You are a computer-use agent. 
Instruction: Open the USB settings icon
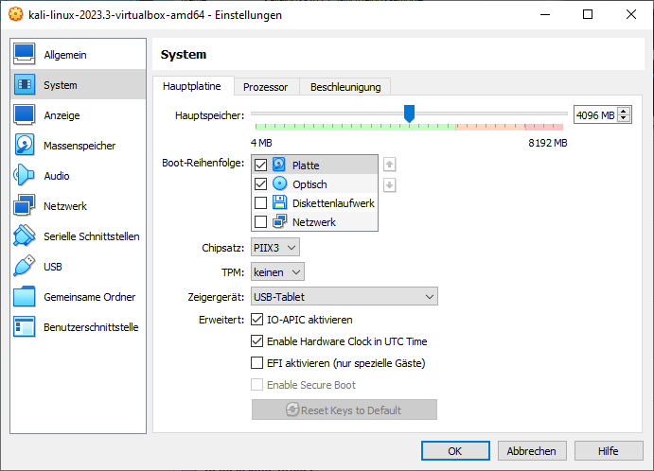point(25,267)
